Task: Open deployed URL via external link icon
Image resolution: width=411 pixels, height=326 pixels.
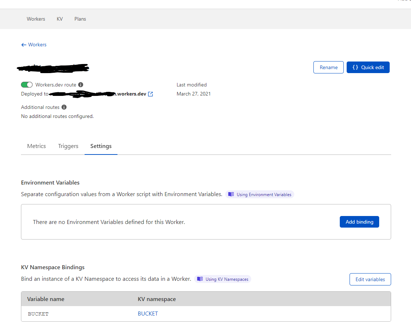Action: (x=150, y=94)
